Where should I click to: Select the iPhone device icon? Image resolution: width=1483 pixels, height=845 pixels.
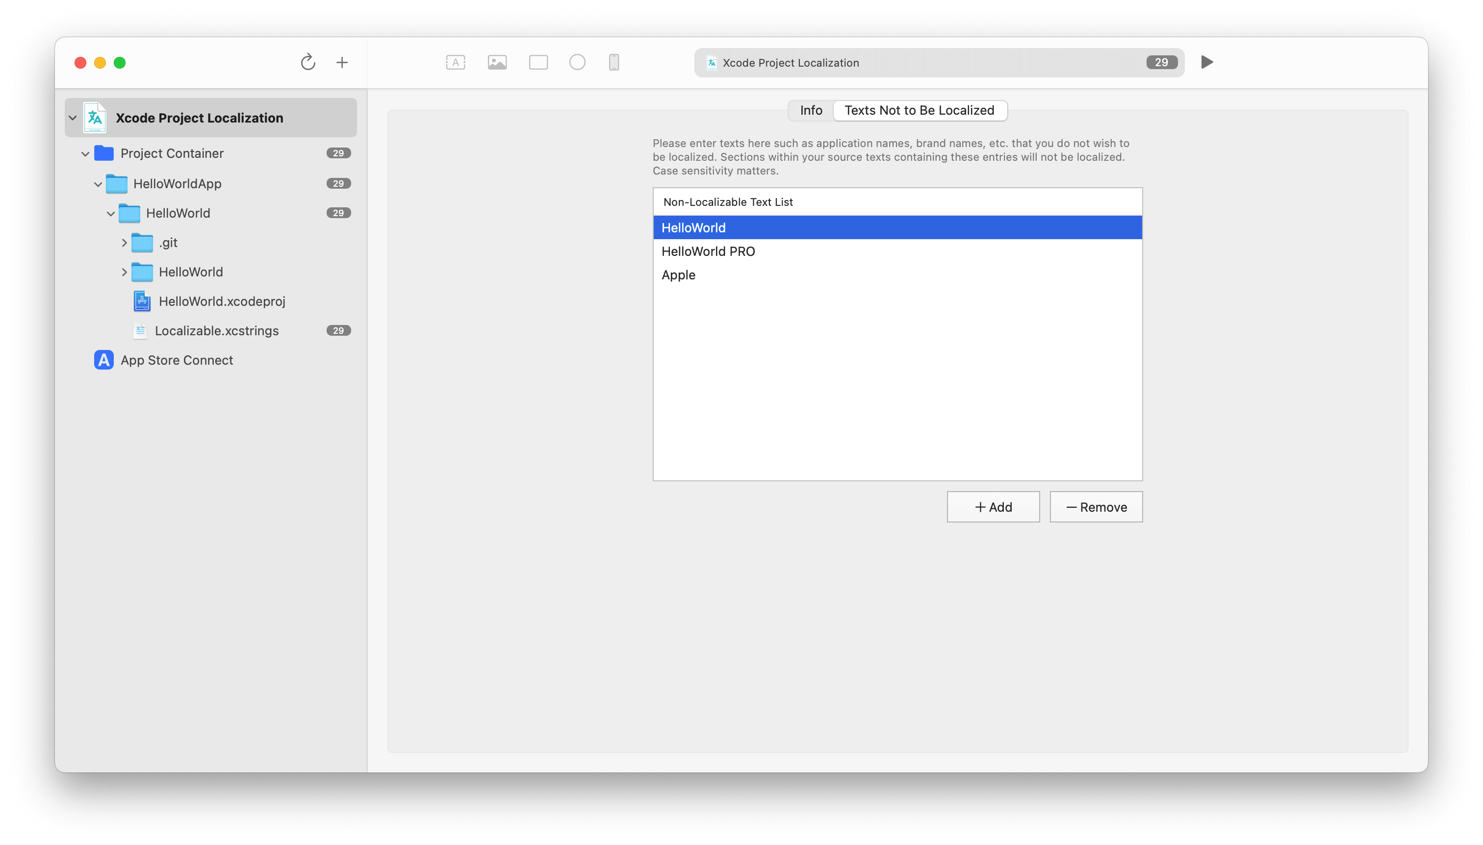614,62
